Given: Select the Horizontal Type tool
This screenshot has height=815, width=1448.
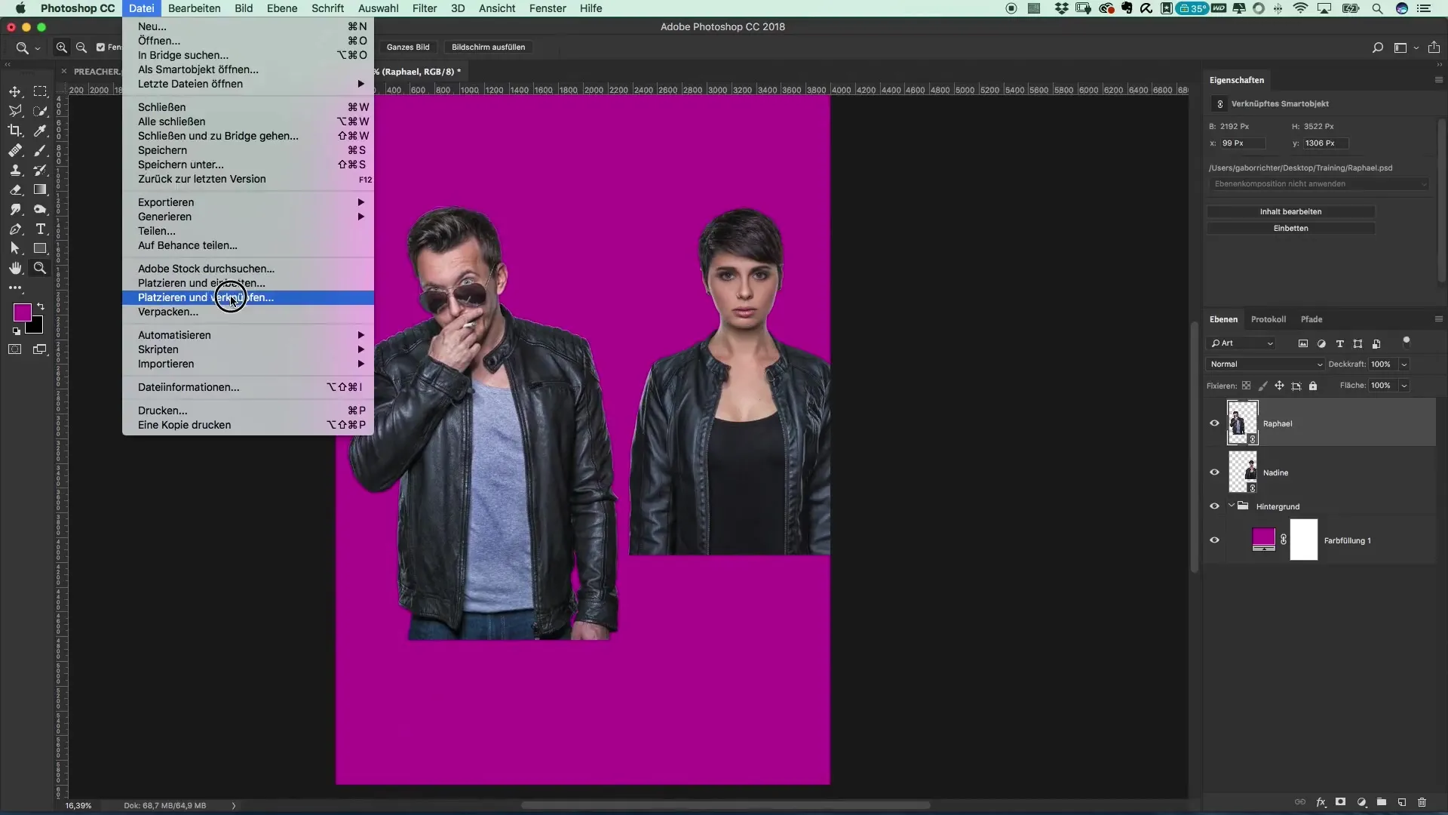Looking at the screenshot, I should pos(41,229).
